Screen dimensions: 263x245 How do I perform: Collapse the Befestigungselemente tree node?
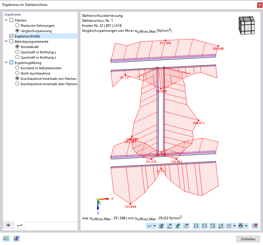[6, 41]
